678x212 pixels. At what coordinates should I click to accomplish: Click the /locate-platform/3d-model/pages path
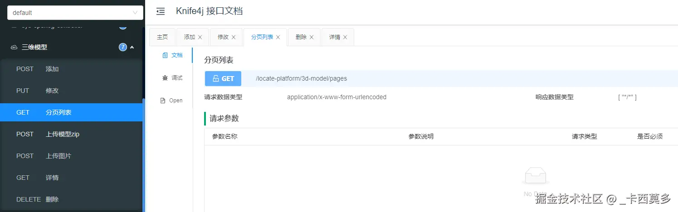tap(301, 78)
